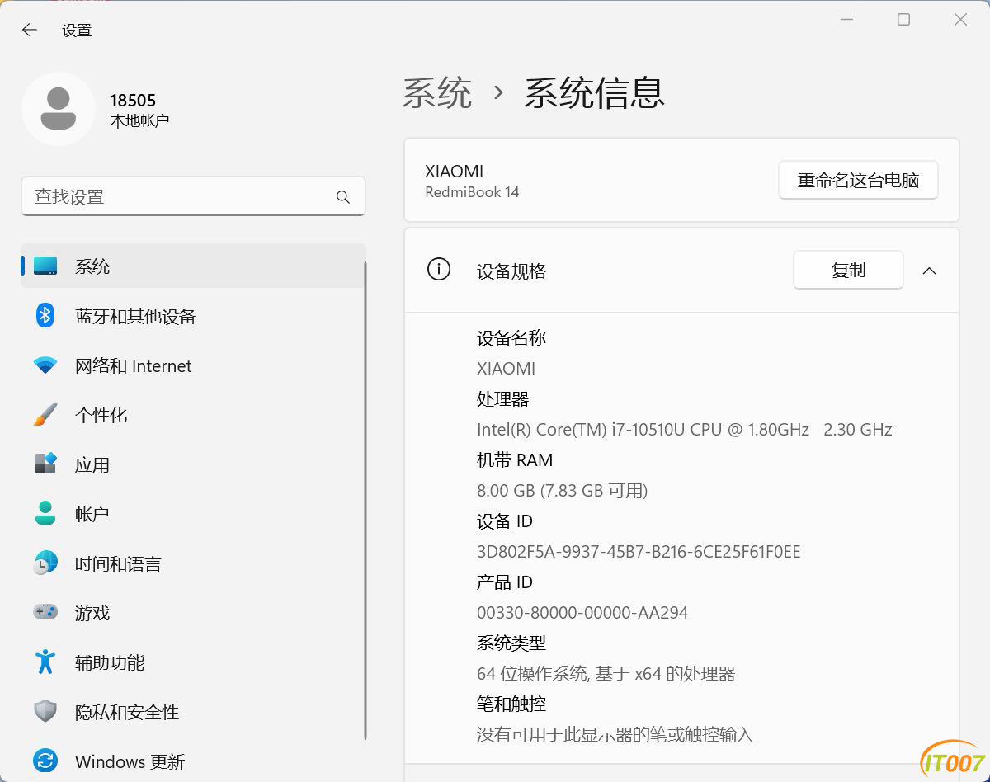The image size is (990, 782).
Task: Click the 辅助功能 accessibility figure icon
Action: (x=45, y=662)
